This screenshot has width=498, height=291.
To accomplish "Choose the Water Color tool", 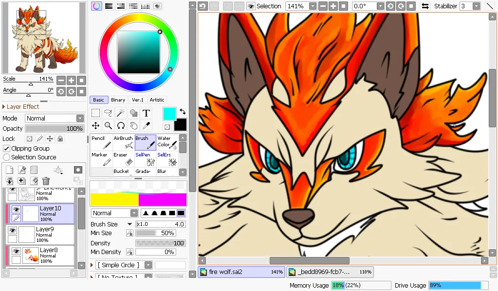I will [x=167, y=142].
